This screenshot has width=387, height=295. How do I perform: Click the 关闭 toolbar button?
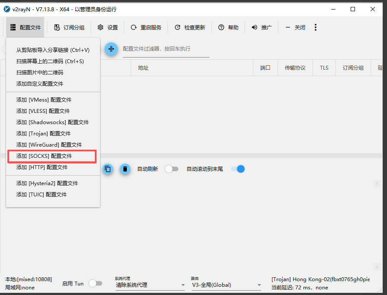click(x=295, y=27)
